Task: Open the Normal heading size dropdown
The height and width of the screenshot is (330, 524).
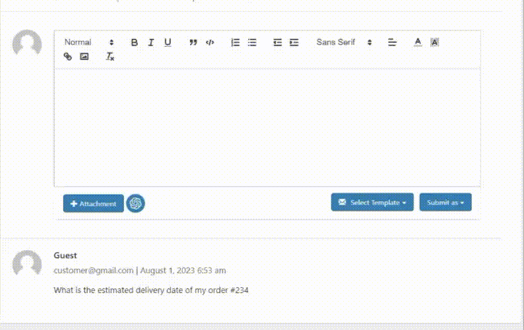Action: point(88,42)
